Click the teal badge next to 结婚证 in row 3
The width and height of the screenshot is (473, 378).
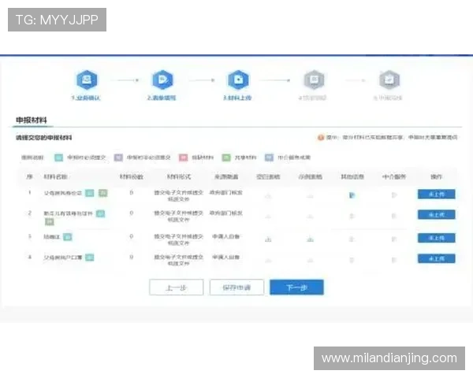pos(68,237)
